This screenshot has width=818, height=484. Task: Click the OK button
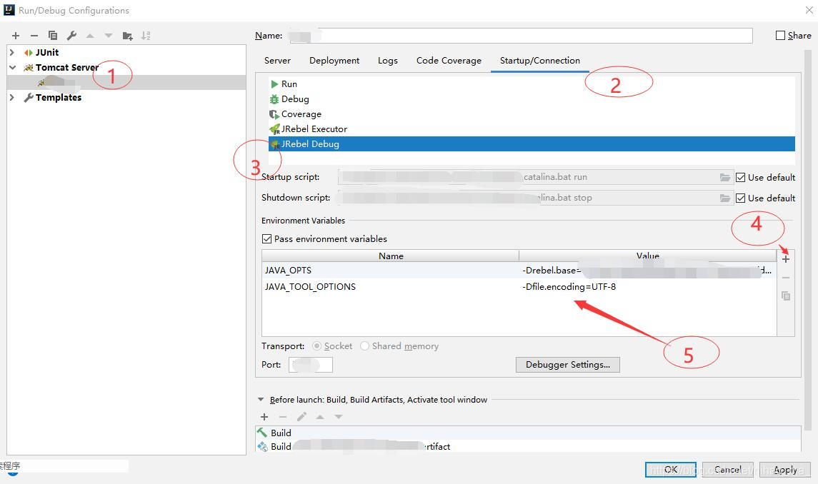(670, 470)
